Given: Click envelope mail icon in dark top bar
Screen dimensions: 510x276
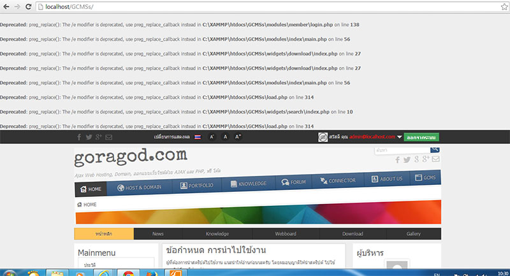Looking at the screenshot, I should (108, 137).
